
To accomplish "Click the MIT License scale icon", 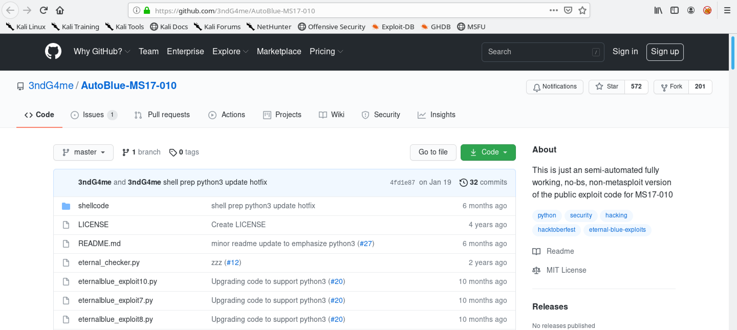I will click(536, 270).
